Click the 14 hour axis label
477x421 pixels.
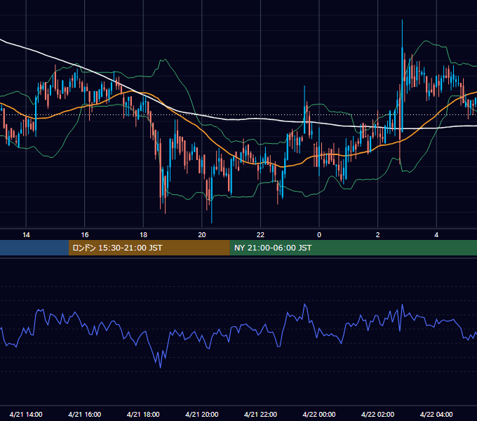click(26, 235)
